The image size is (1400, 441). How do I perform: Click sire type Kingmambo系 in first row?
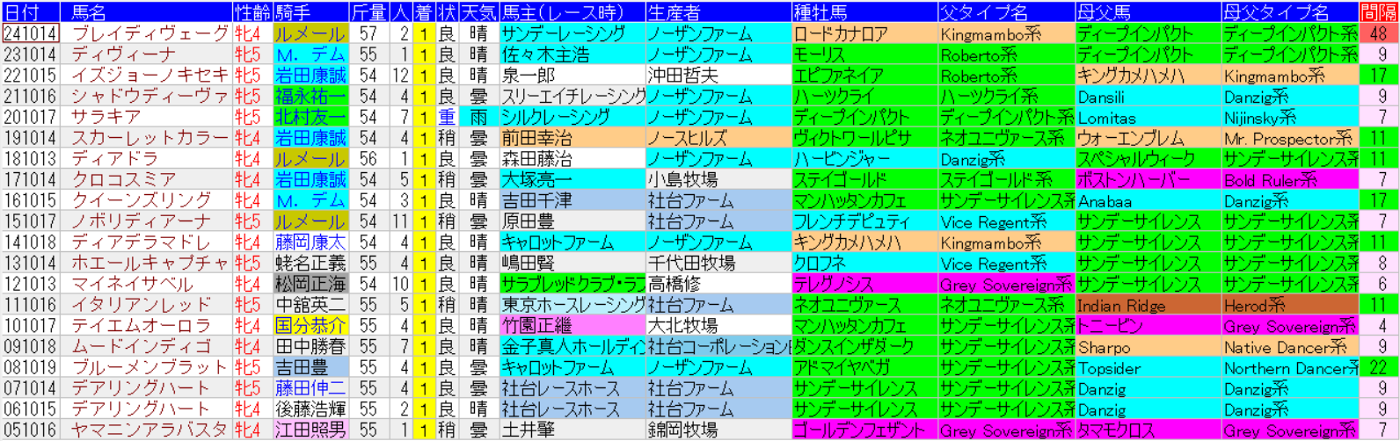1006,33
